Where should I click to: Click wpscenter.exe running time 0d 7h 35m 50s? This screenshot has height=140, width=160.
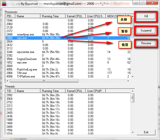point(51,52)
